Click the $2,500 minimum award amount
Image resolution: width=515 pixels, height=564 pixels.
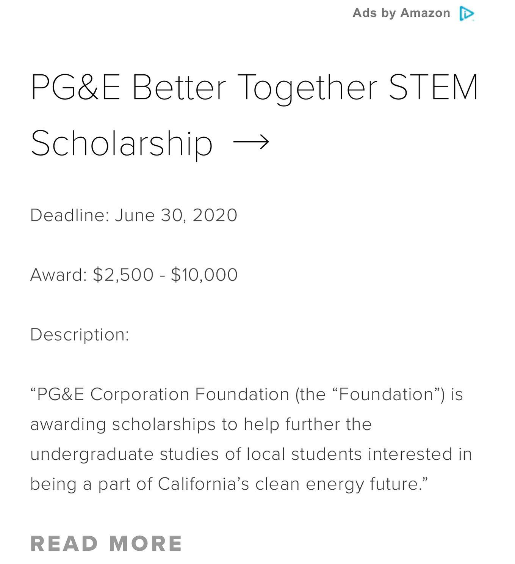pos(123,275)
